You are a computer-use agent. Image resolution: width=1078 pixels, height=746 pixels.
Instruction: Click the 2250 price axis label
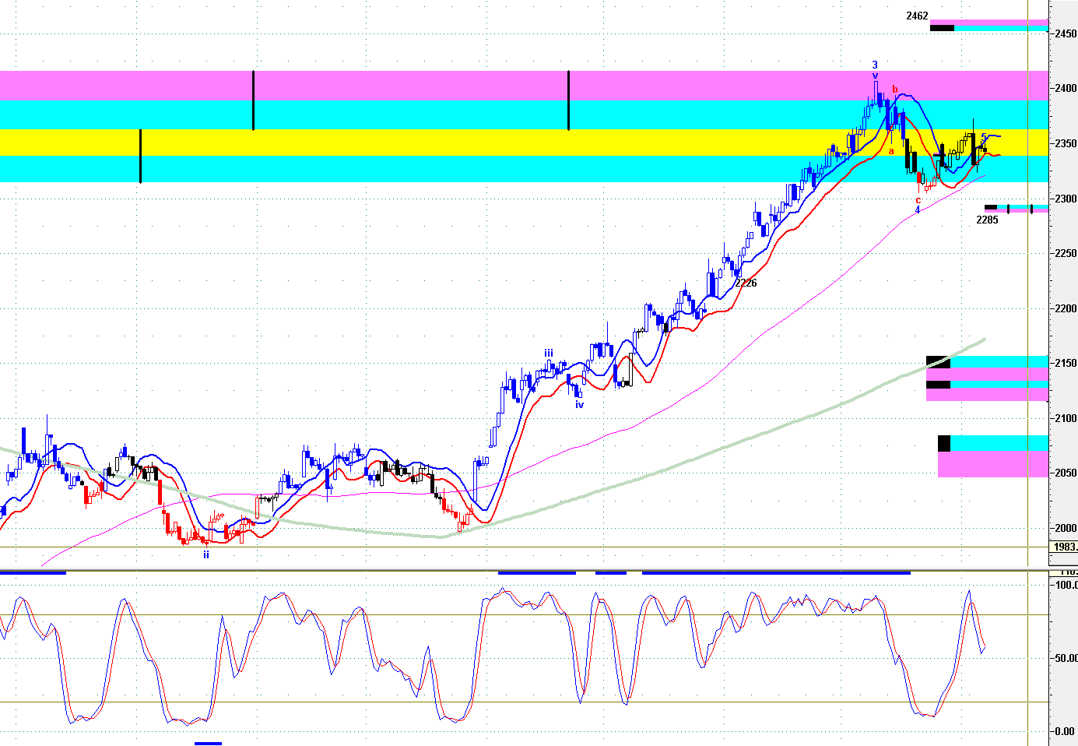[x=1066, y=253]
